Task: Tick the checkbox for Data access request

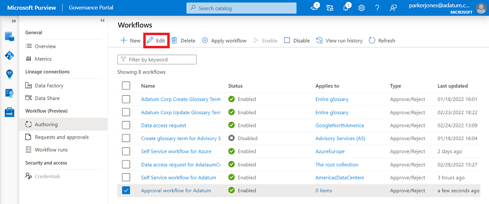Action: pyautogui.click(x=126, y=125)
